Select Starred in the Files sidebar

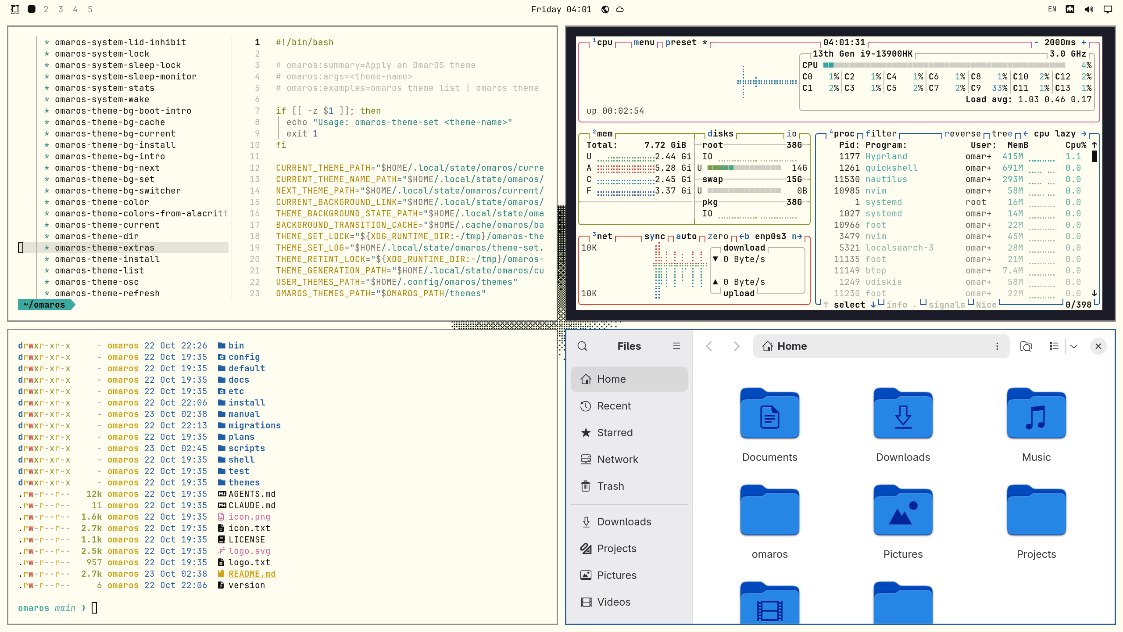click(x=629, y=432)
